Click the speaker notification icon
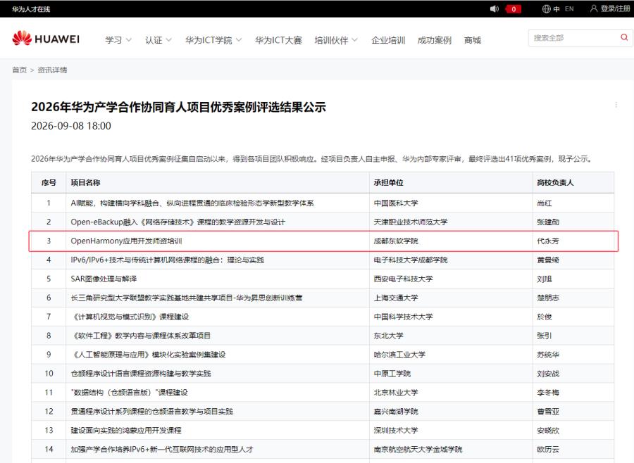The image size is (634, 463). click(x=494, y=9)
